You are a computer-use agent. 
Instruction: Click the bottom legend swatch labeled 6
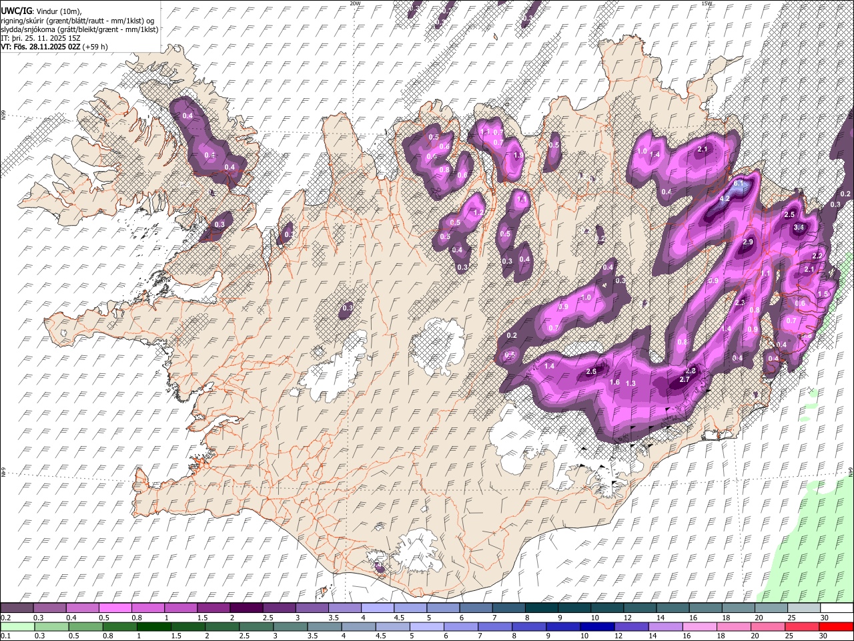coord(461,627)
